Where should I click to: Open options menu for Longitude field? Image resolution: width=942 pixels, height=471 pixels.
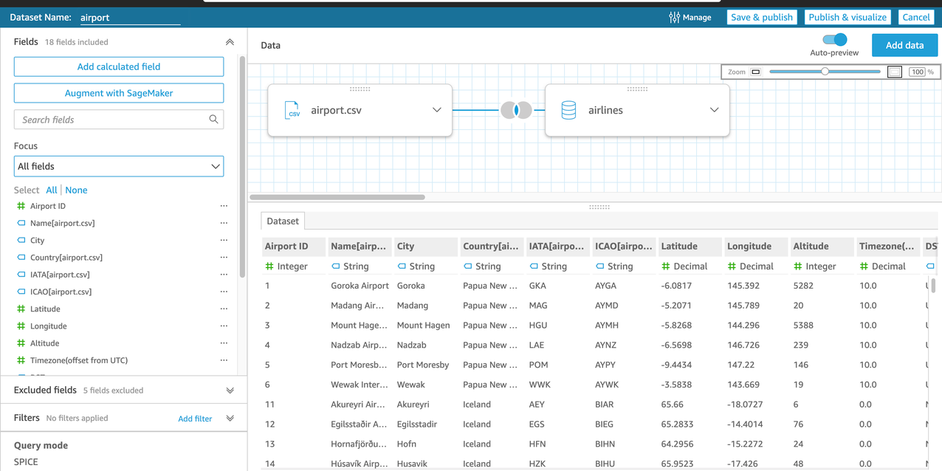click(x=224, y=326)
